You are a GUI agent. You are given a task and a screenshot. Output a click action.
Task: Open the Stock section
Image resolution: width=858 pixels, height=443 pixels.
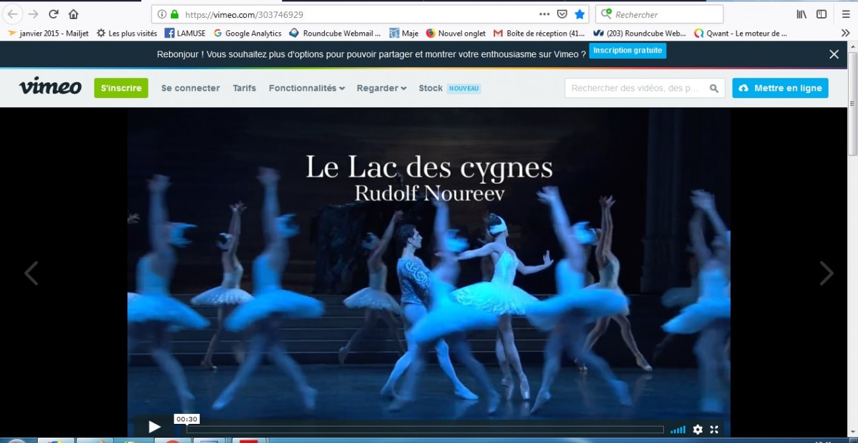pos(430,88)
